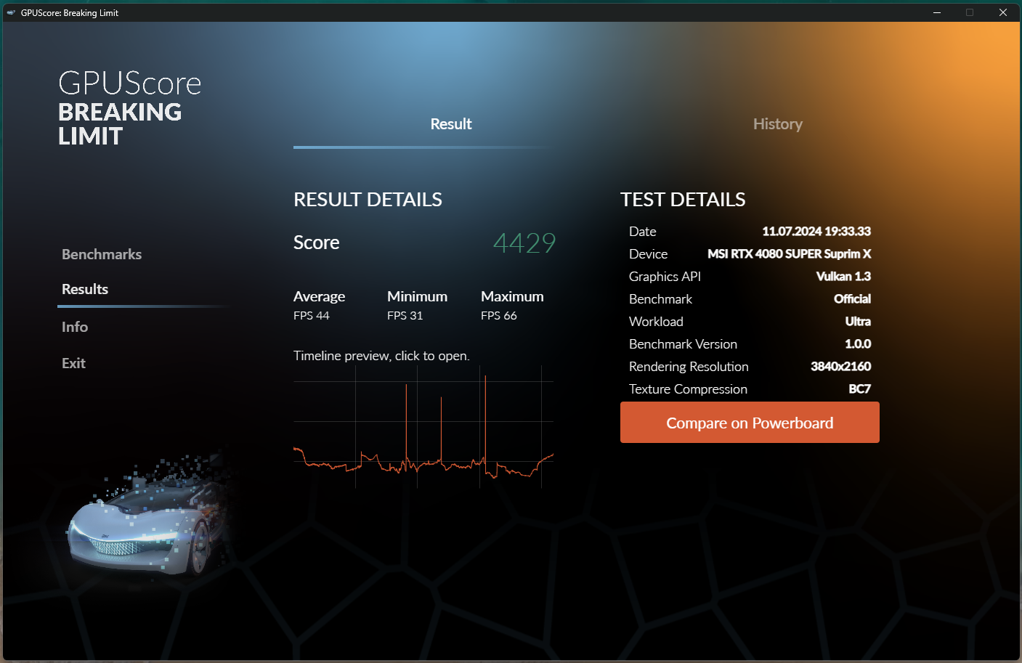Minimize the GPUScore window
The image size is (1022, 663).
click(x=937, y=12)
